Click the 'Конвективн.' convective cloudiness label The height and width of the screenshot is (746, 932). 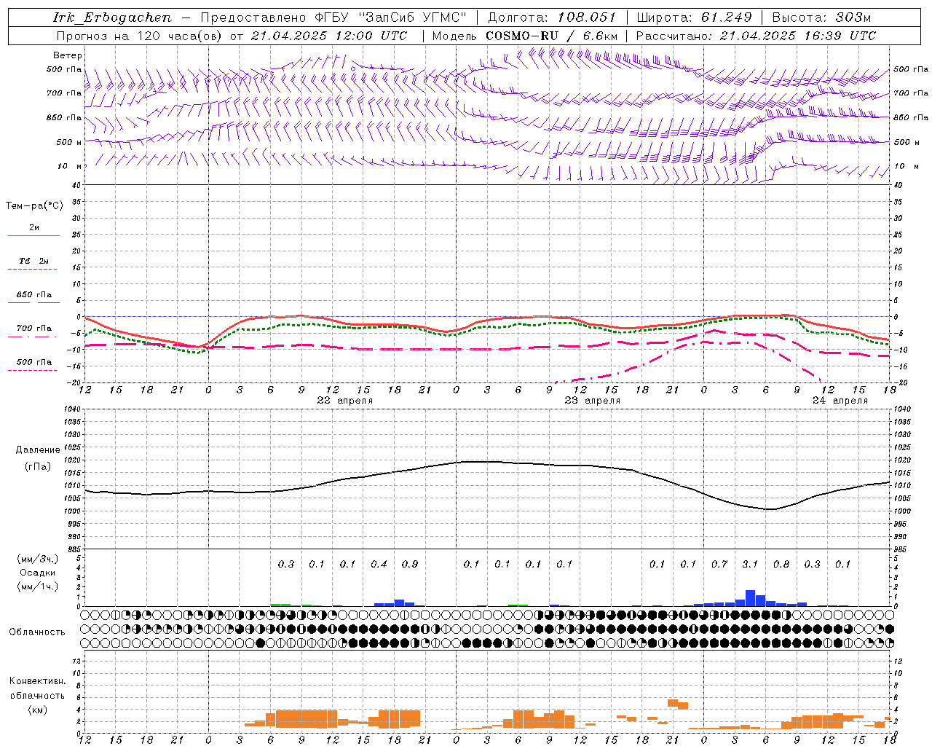pos(37,681)
